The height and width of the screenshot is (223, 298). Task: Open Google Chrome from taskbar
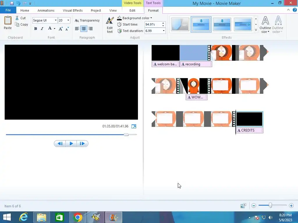pos(78,217)
